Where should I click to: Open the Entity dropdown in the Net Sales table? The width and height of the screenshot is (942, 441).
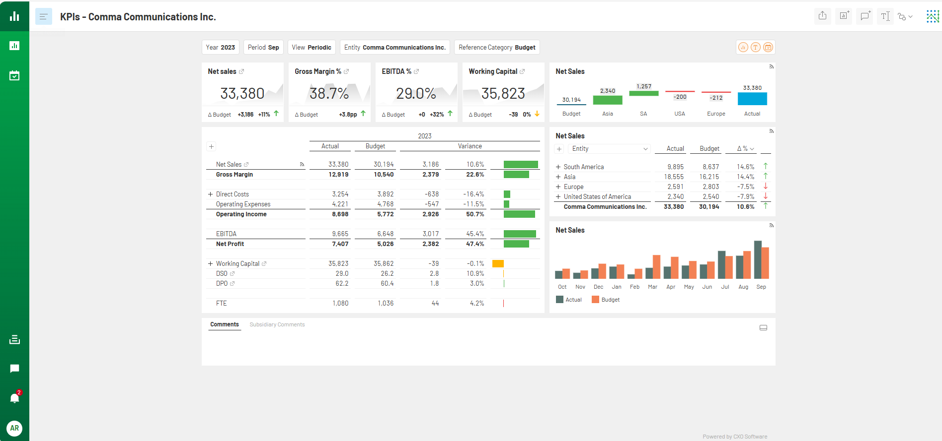pyautogui.click(x=609, y=149)
